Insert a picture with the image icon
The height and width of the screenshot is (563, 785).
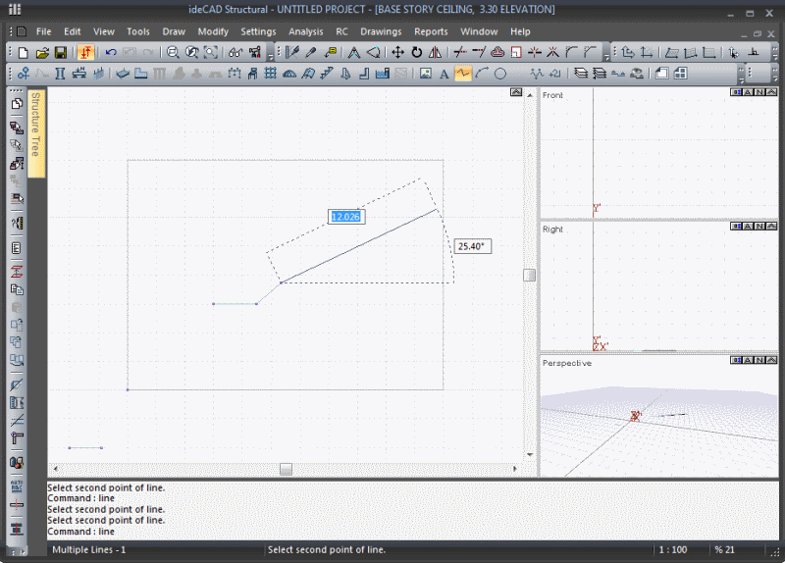(426, 75)
